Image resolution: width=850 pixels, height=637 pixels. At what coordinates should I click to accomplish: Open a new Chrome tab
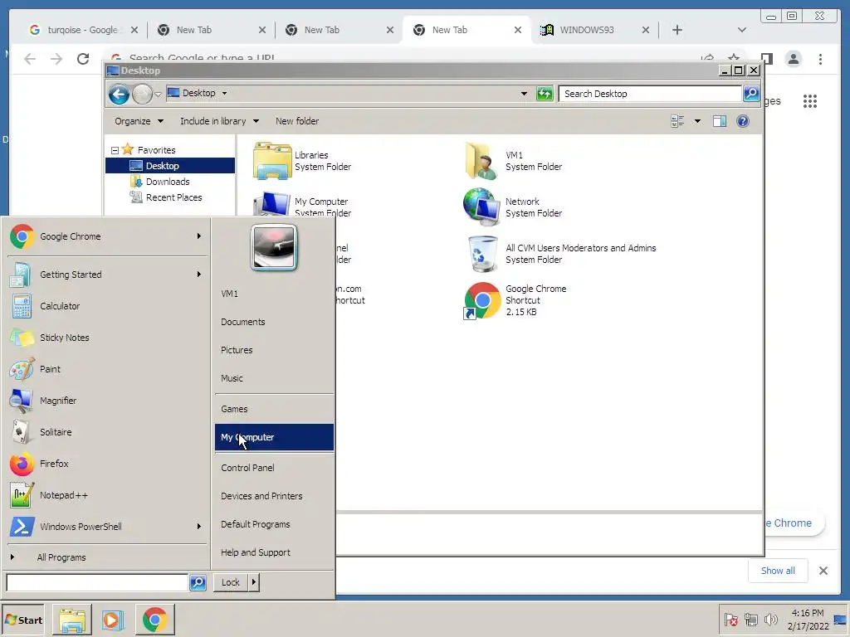coord(677,30)
